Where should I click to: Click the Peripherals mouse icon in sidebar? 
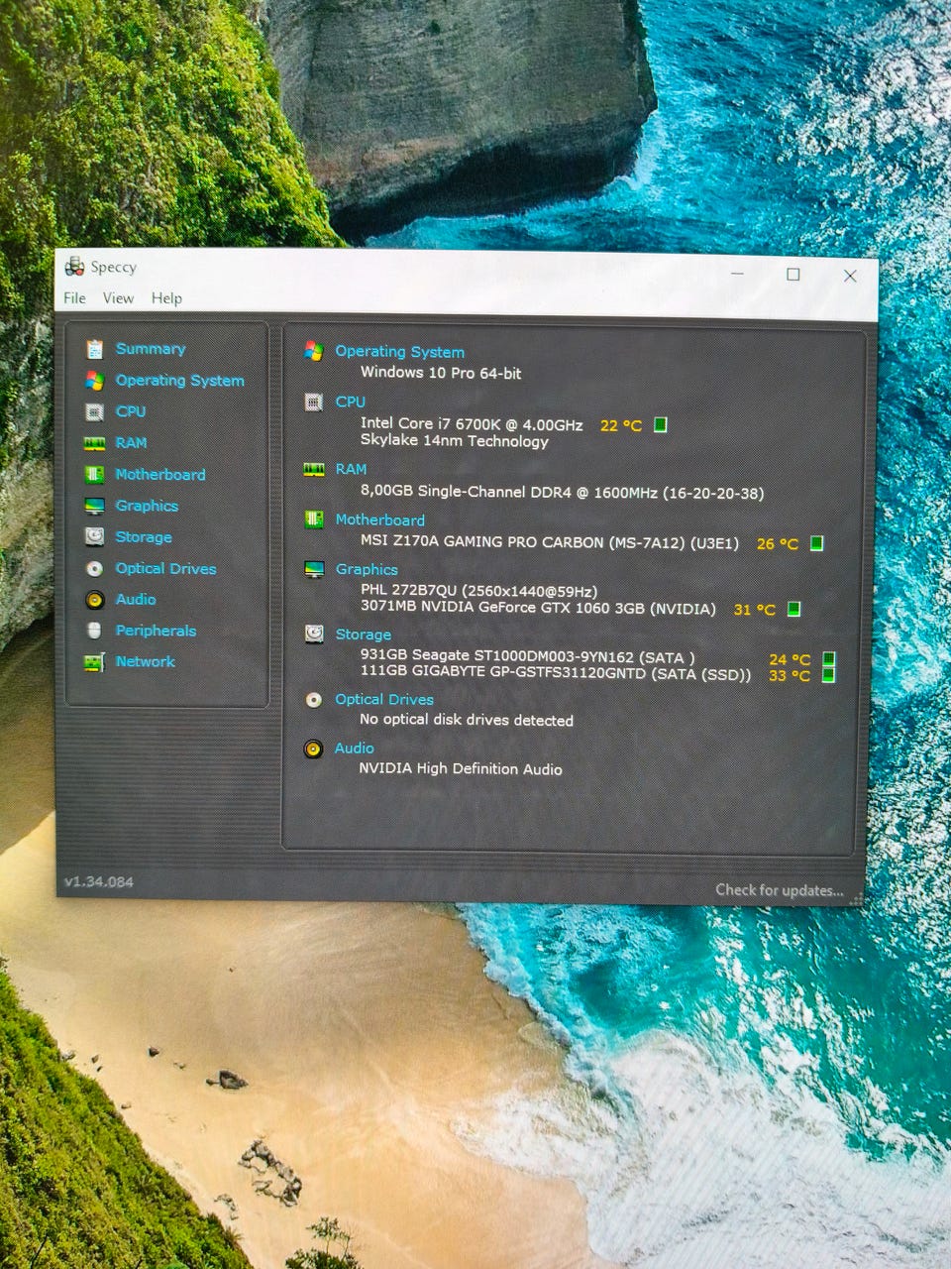(95, 631)
